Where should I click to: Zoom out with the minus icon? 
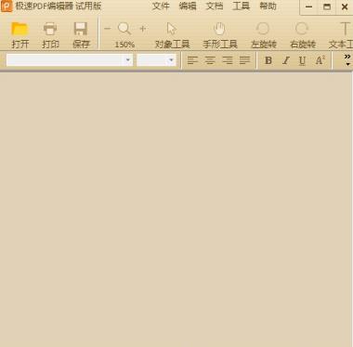pos(108,29)
